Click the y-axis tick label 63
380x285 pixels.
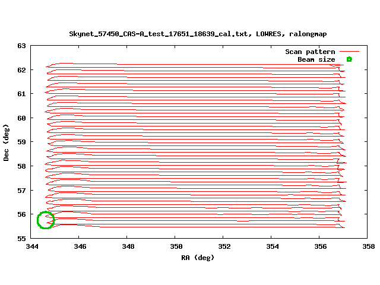(21, 46)
